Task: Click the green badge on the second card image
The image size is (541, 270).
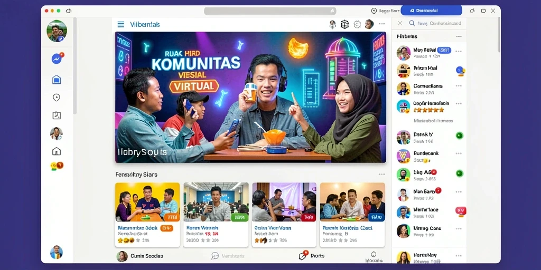Action: tap(239, 217)
